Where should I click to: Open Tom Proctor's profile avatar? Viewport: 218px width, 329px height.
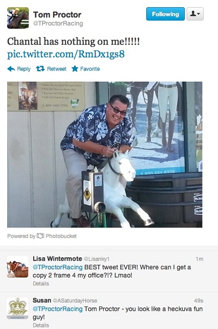coord(18,18)
